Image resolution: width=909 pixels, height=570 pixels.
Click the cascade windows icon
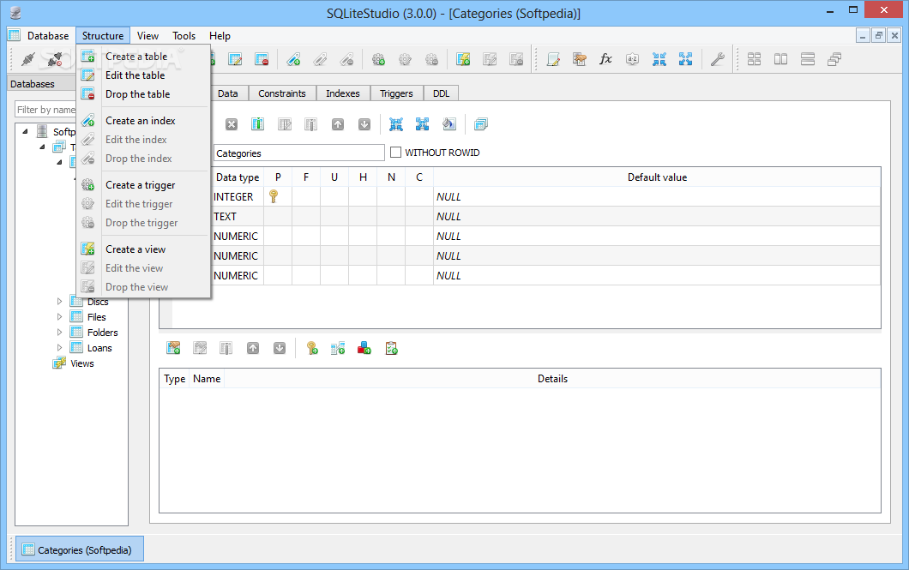click(834, 59)
